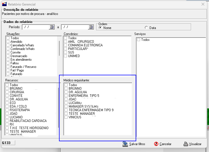Screen dimensions: 209x152
Task: Check JOAO in the Recursos list
Action: (x=7, y=114)
